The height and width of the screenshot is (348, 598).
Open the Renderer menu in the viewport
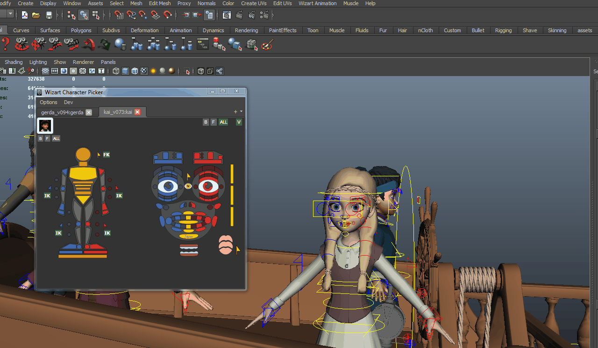point(83,62)
